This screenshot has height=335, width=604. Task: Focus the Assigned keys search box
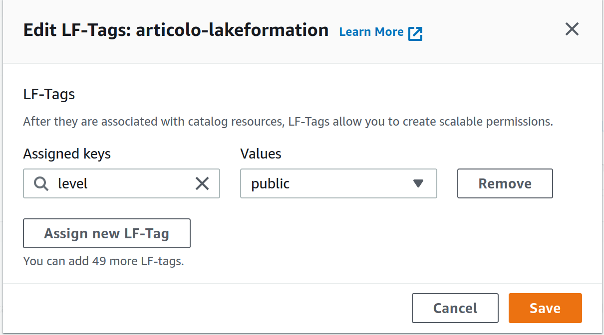pyautogui.click(x=121, y=183)
